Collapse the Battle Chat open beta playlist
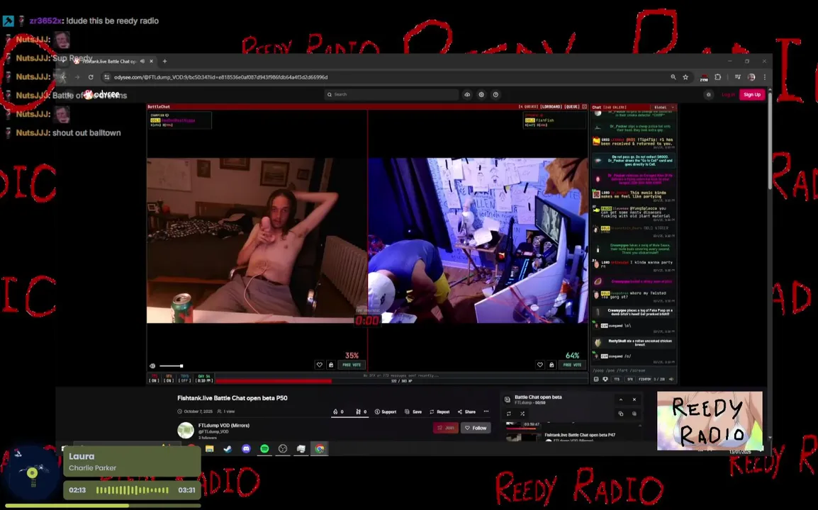Screen dimensions: 818x510 tap(621, 399)
